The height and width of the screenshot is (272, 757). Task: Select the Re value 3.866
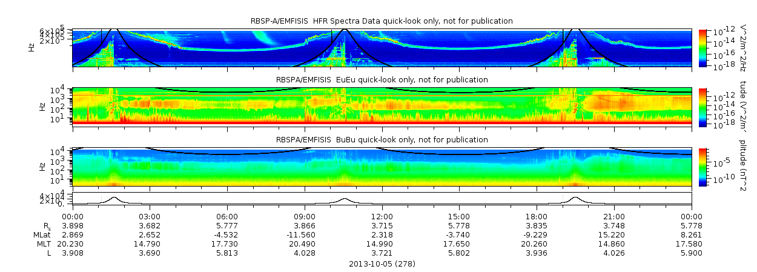click(x=305, y=225)
